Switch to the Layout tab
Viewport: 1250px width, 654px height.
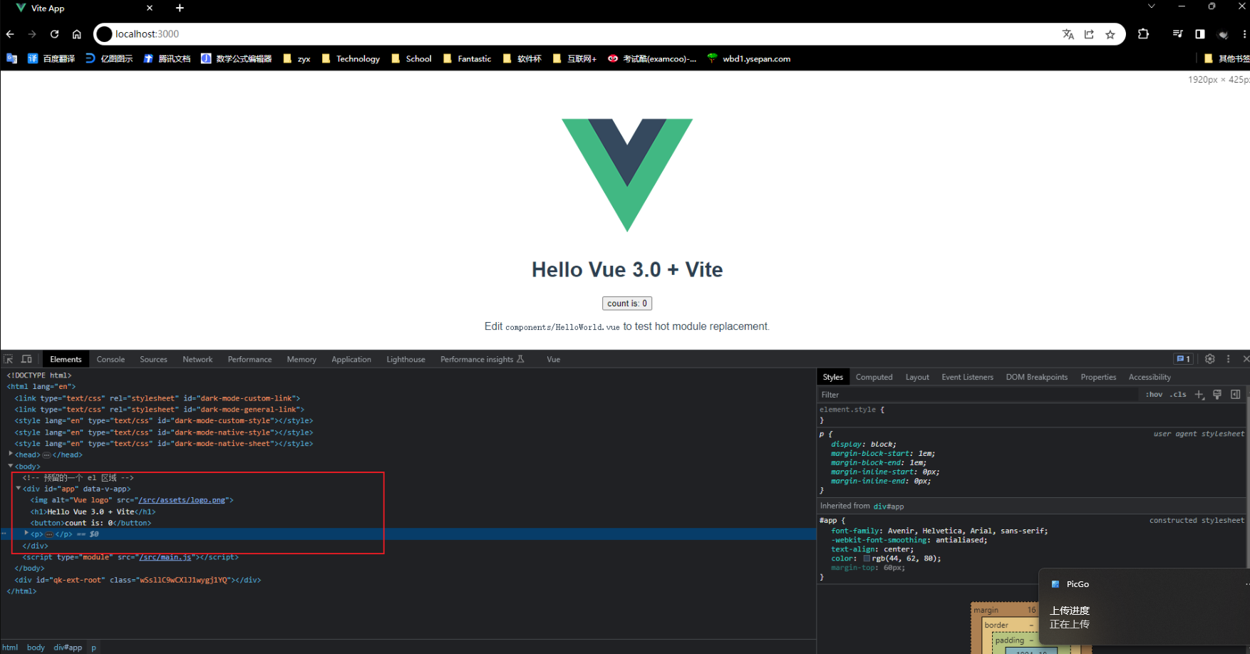pos(917,377)
